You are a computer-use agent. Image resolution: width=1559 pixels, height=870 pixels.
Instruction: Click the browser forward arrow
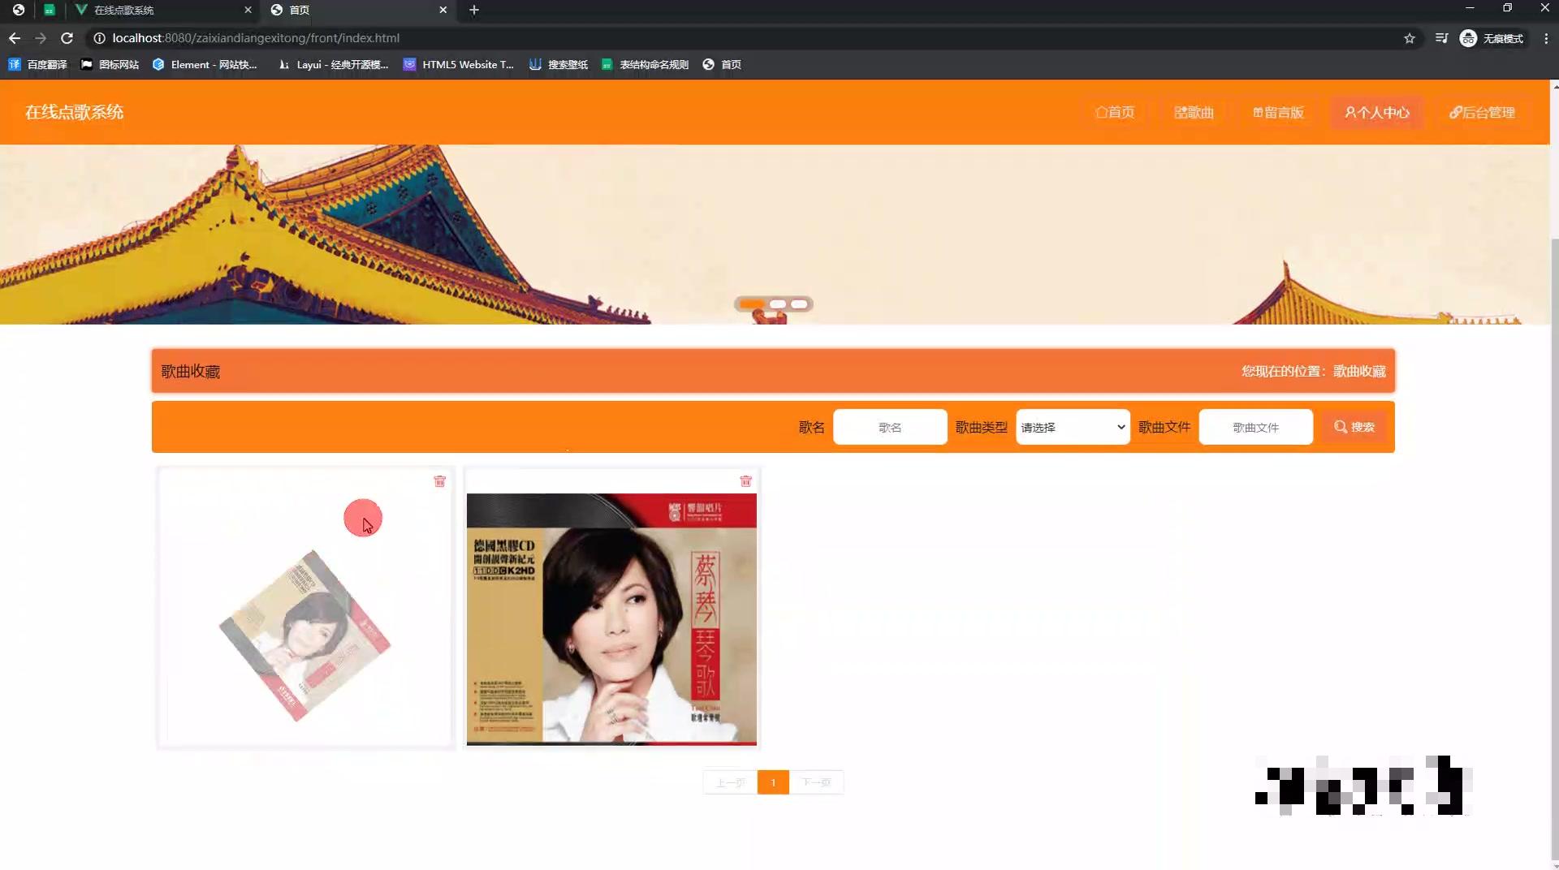coord(41,38)
